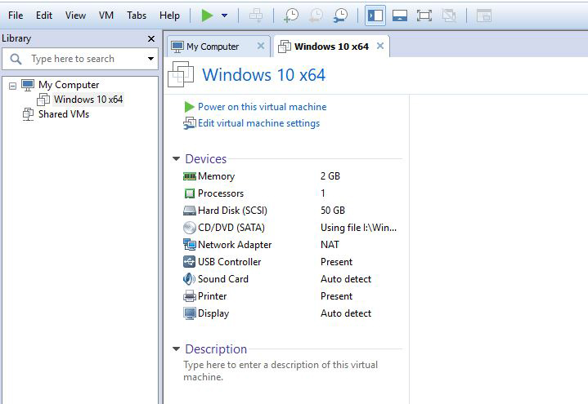The width and height of the screenshot is (588, 404).
Task: Close the My Computer tab
Action: tap(261, 46)
